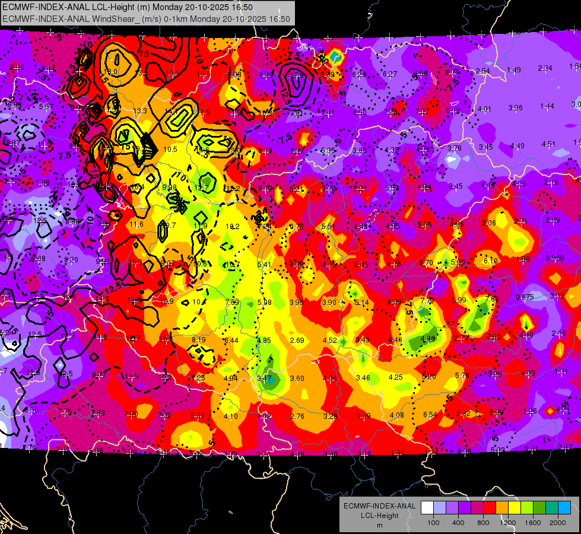Click the map value 2.76
Screen dimensions: 581x534
coord(297,416)
